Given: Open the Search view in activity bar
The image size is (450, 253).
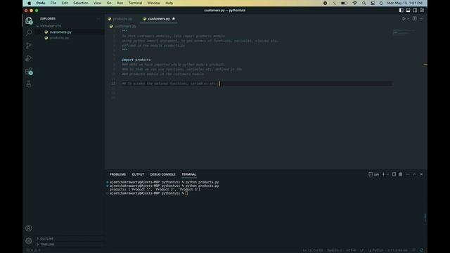Looking at the screenshot, I should pyautogui.click(x=29, y=33).
